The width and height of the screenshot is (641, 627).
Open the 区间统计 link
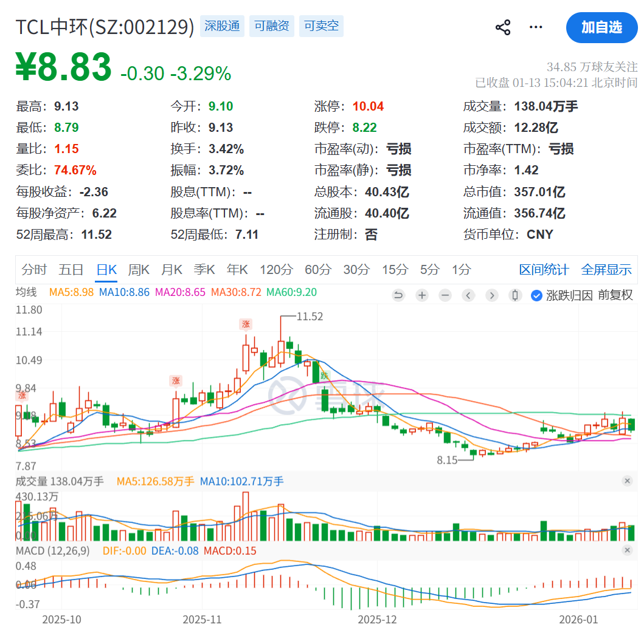(x=544, y=270)
